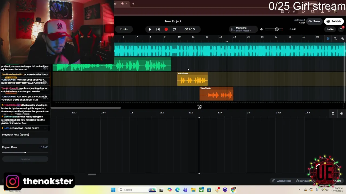This screenshot has width=346, height=194.
Task: Open Xbox app from the taskbar
Action: click(201, 190)
